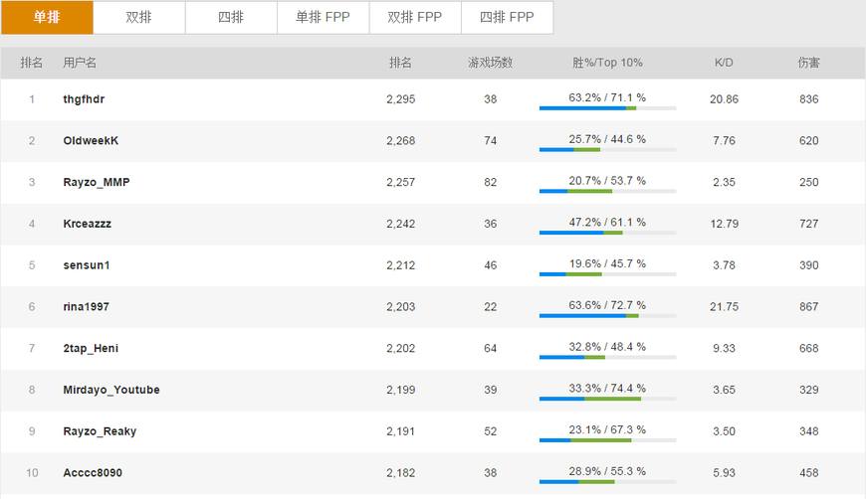This screenshot has height=499, width=866.
Task: Switch to 双排 FPP rankings
Action: point(414,17)
